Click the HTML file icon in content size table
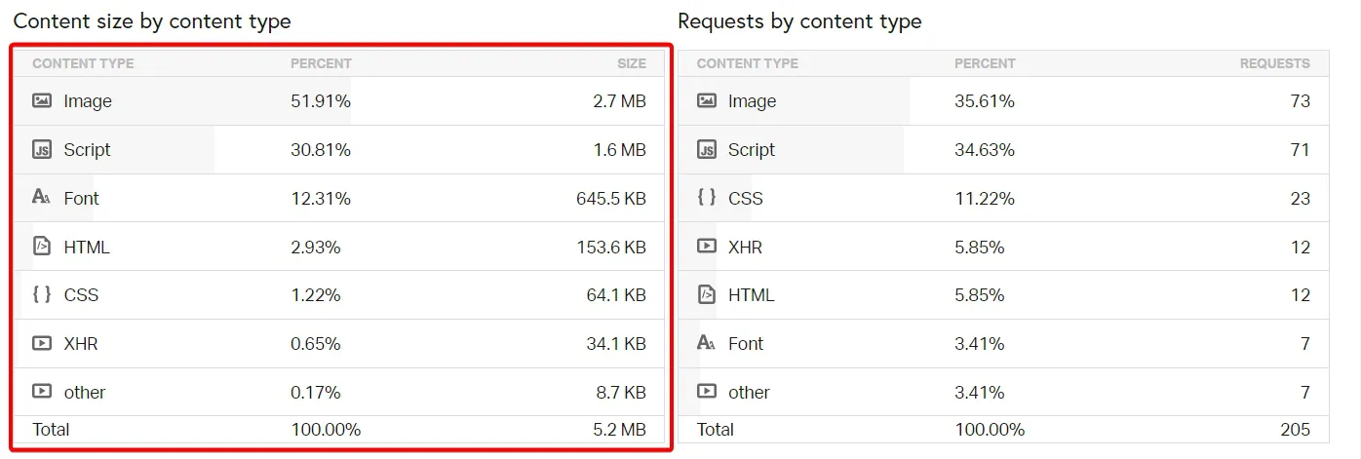The image size is (1361, 459). tap(42, 247)
